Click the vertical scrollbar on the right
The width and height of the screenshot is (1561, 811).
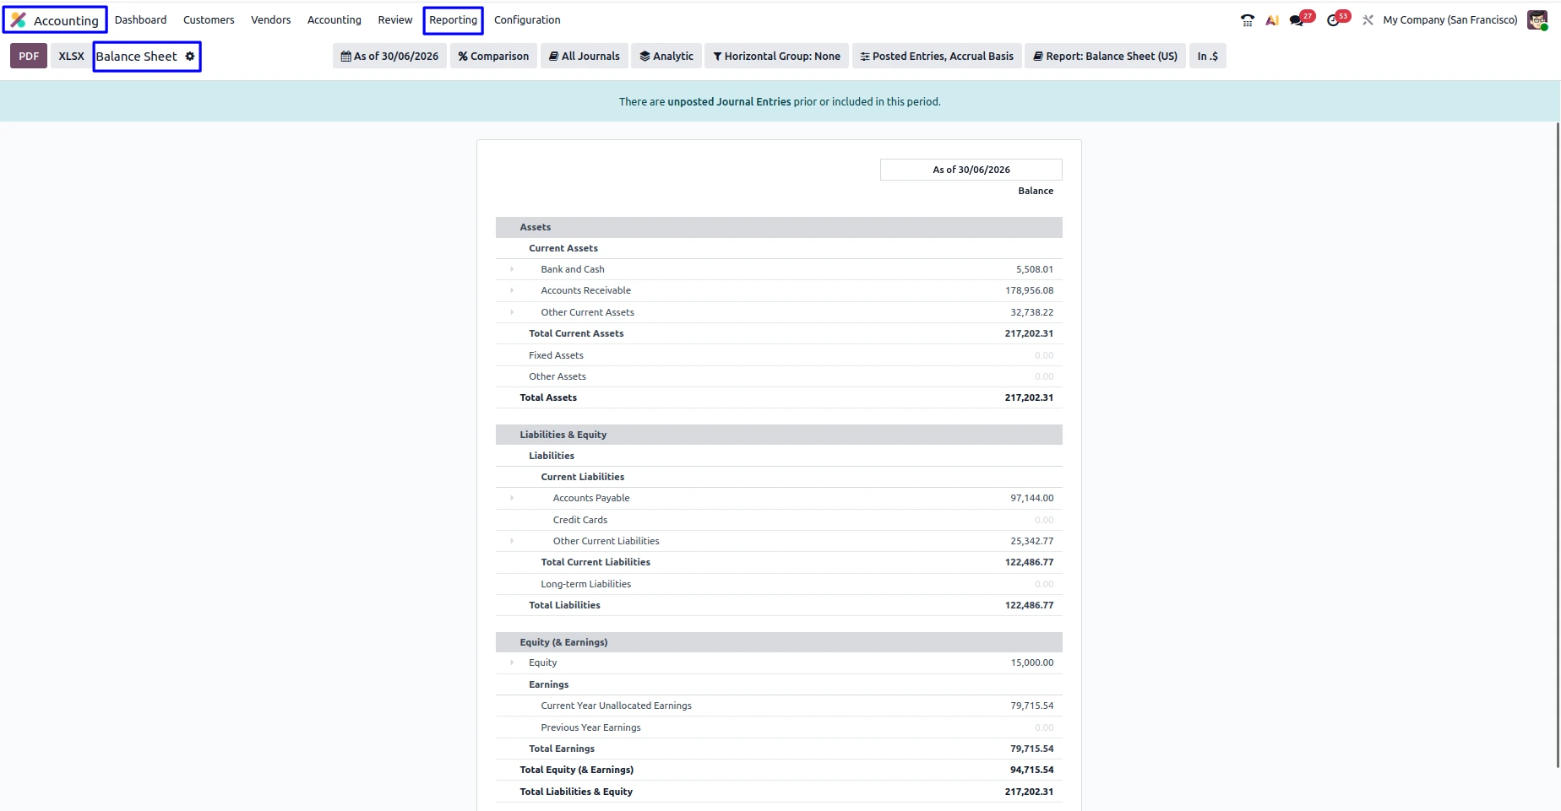pyautogui.click(x=1558, y=446)
